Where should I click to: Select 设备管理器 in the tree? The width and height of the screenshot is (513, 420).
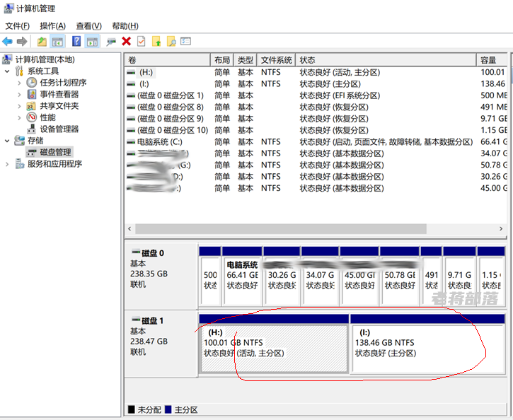[x=59, y=129]
